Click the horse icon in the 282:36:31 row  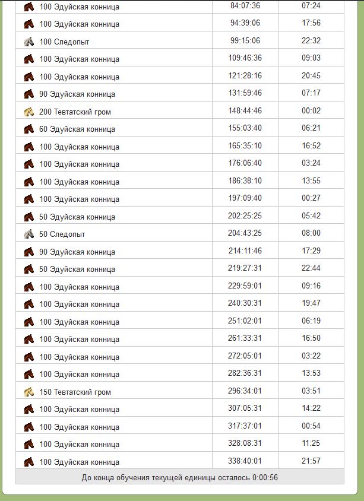29,374
